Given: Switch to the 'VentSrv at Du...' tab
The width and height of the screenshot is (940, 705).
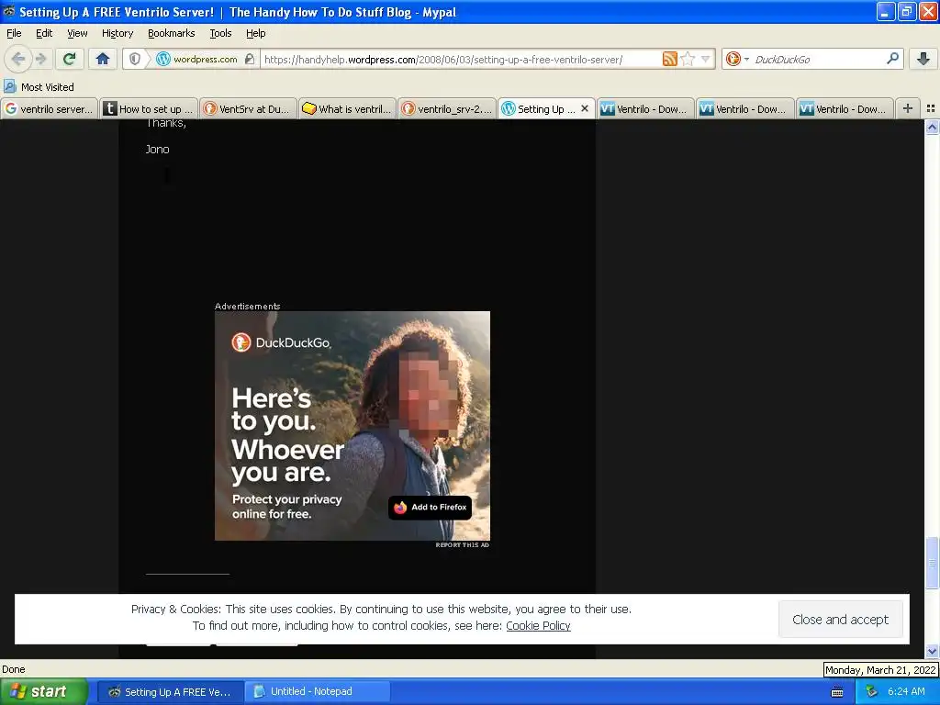Looking at the screenshot, I should (x=248, y=108).
